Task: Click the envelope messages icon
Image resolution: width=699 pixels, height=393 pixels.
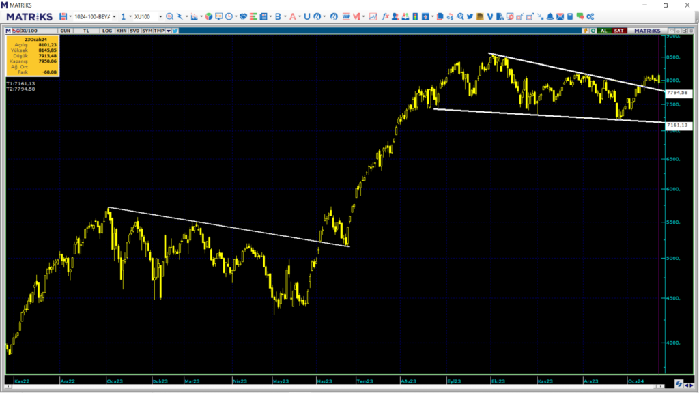Action: [560, 16]
